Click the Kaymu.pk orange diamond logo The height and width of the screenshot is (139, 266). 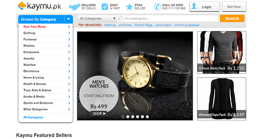click(22, 6)
